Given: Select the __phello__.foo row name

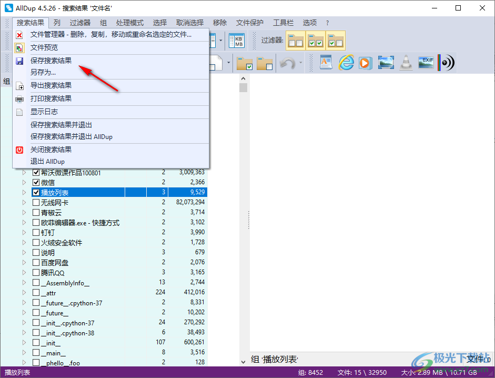Looking at the screenshot, I should pos(60,363).
